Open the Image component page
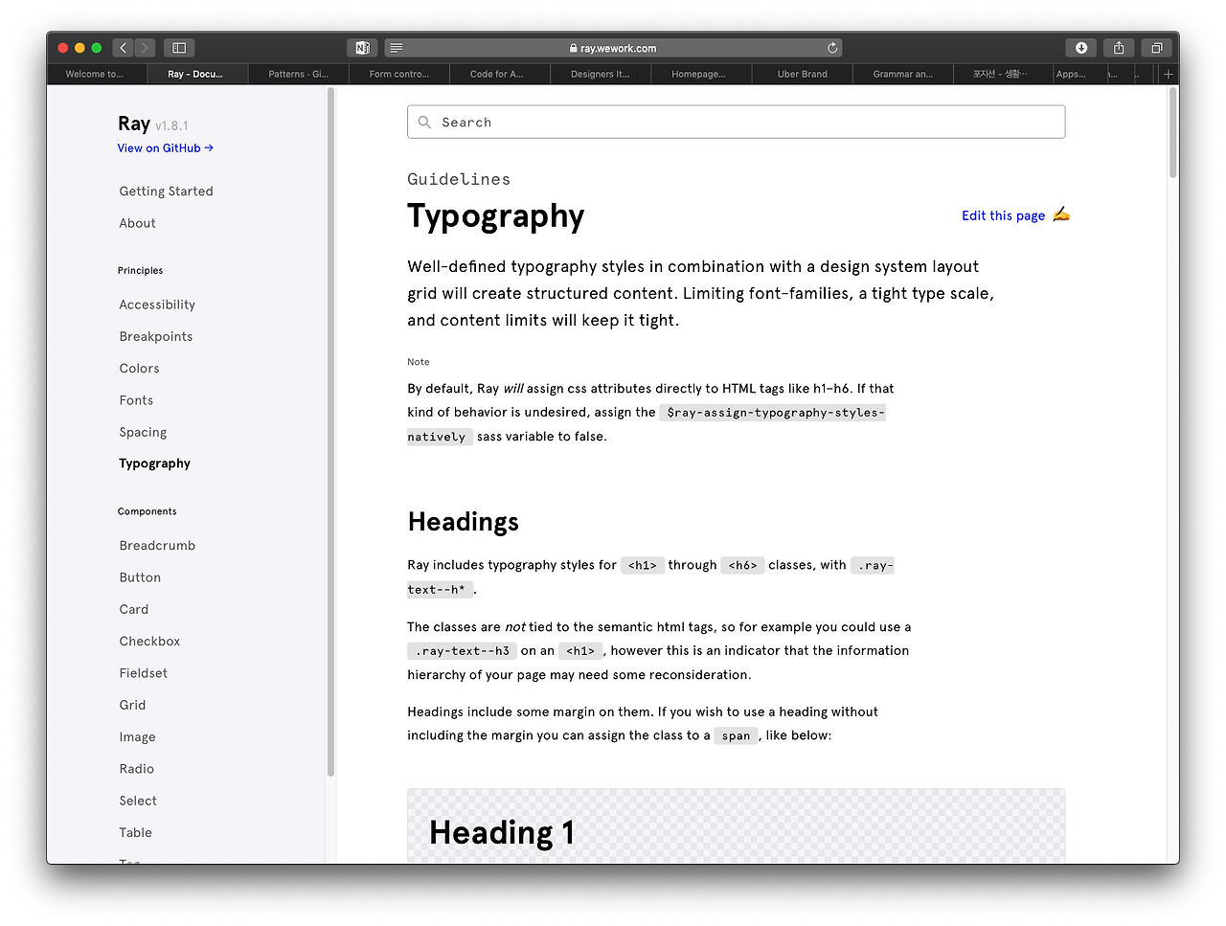The height and width of the screenshot is (926, 1226). [138, 737]
